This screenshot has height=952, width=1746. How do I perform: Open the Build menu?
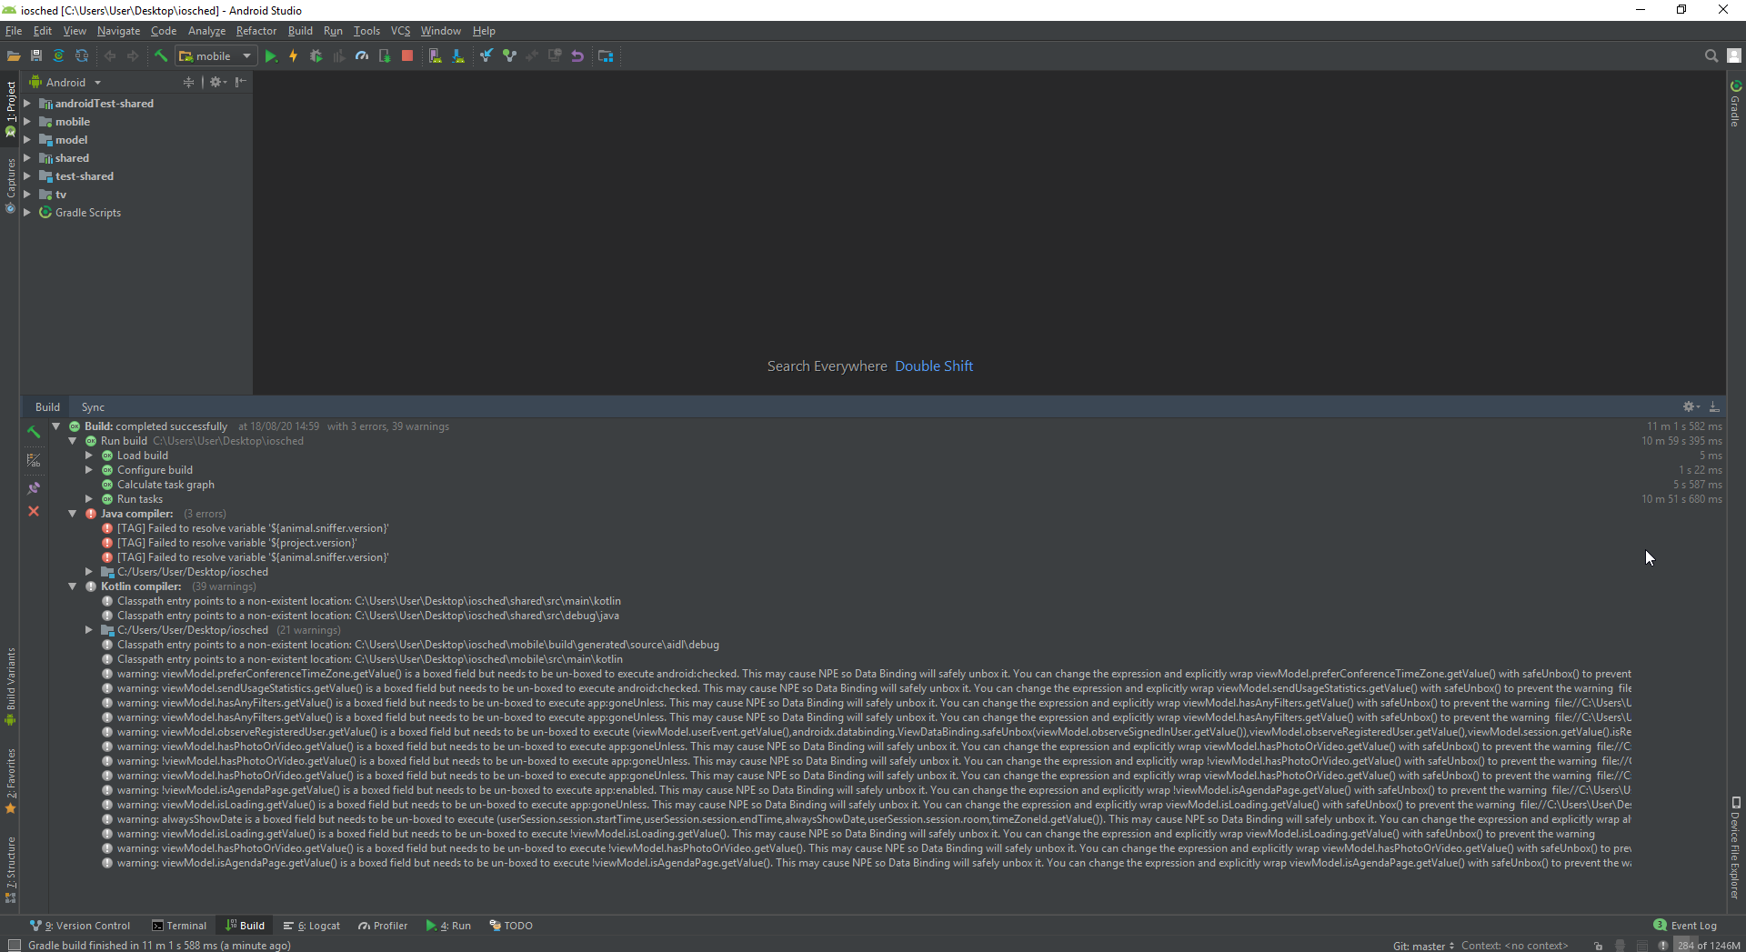tap(299, 30)
